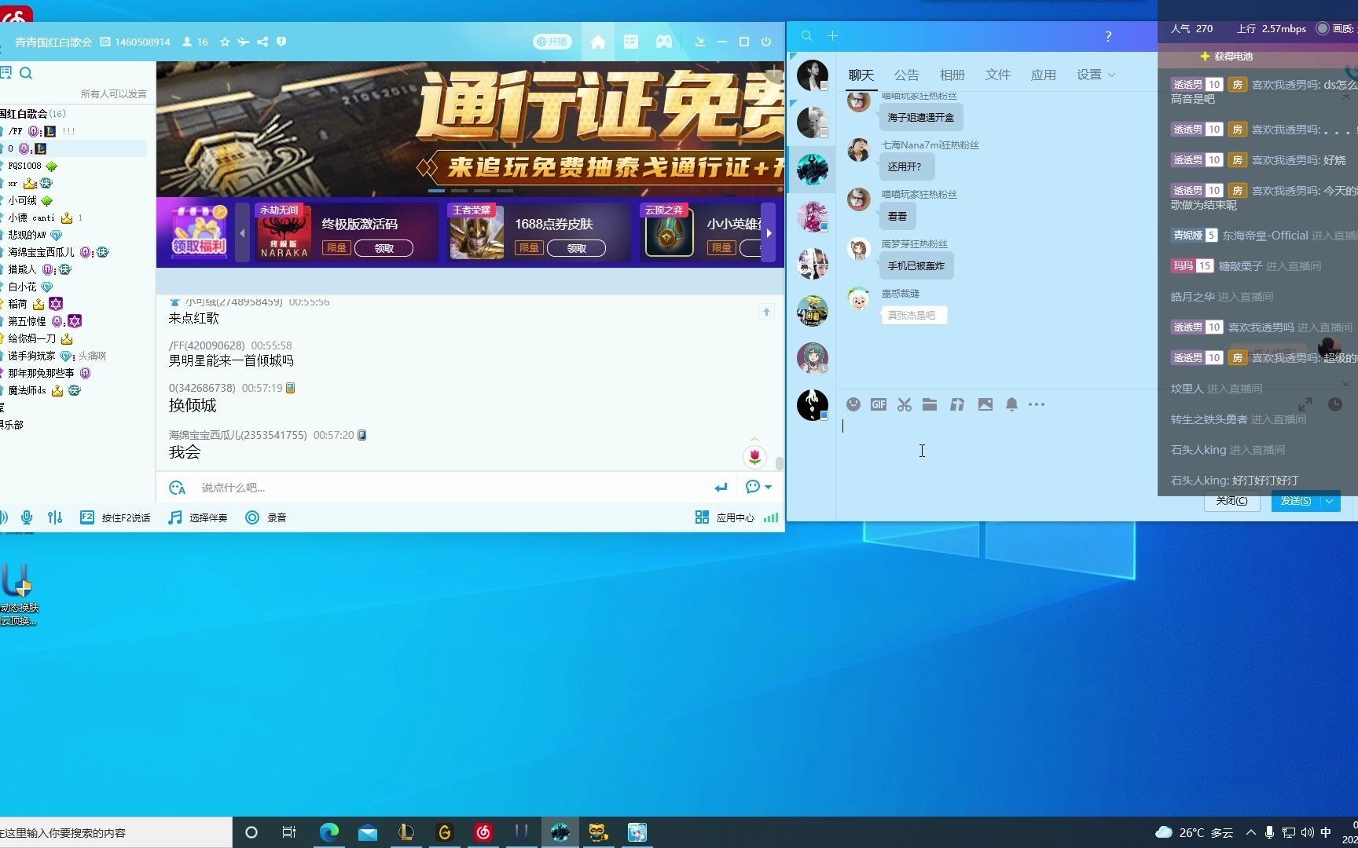Claim the 1688点券皮肤 reward
Screen dimensions: 1358x848
coord(576,248)
